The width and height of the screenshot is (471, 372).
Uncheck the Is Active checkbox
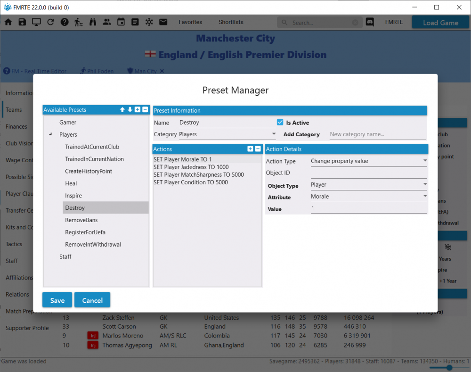tap(280, 123)
